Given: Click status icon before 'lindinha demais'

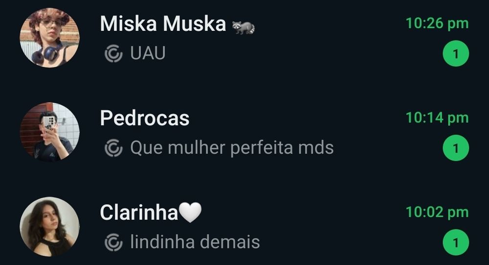Looking at the screenshot, I should pos(113,242).
